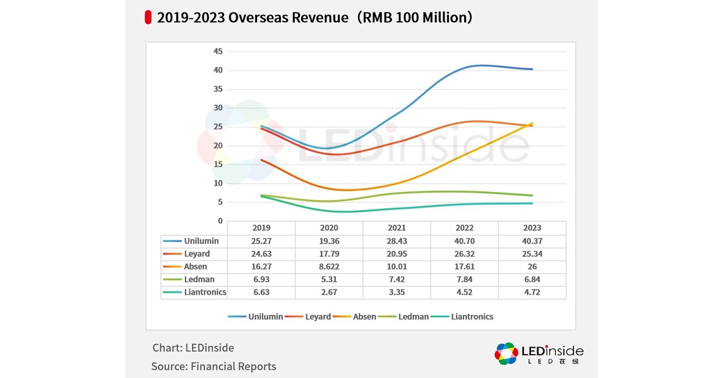Click the "Source: Financial Reports" text

213,366
